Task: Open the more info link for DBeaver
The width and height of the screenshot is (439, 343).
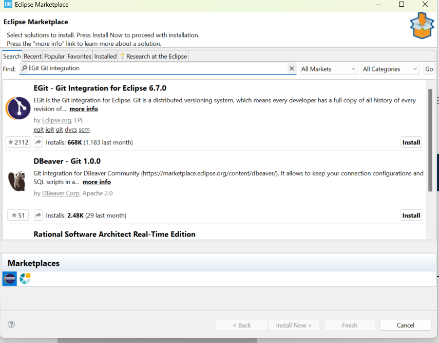Action: pos(97,182)
